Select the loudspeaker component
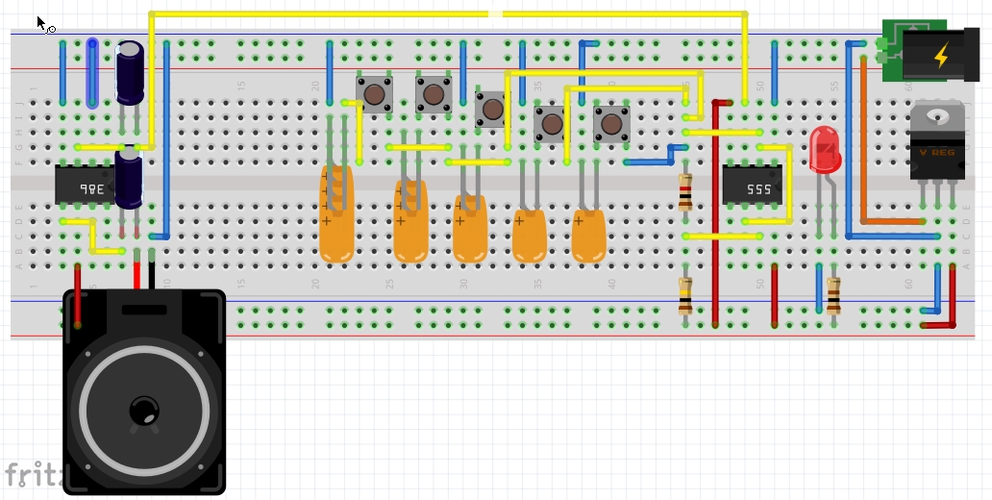Image resolution: width=992 pixels, height=500 pixels. coord(144,394)
